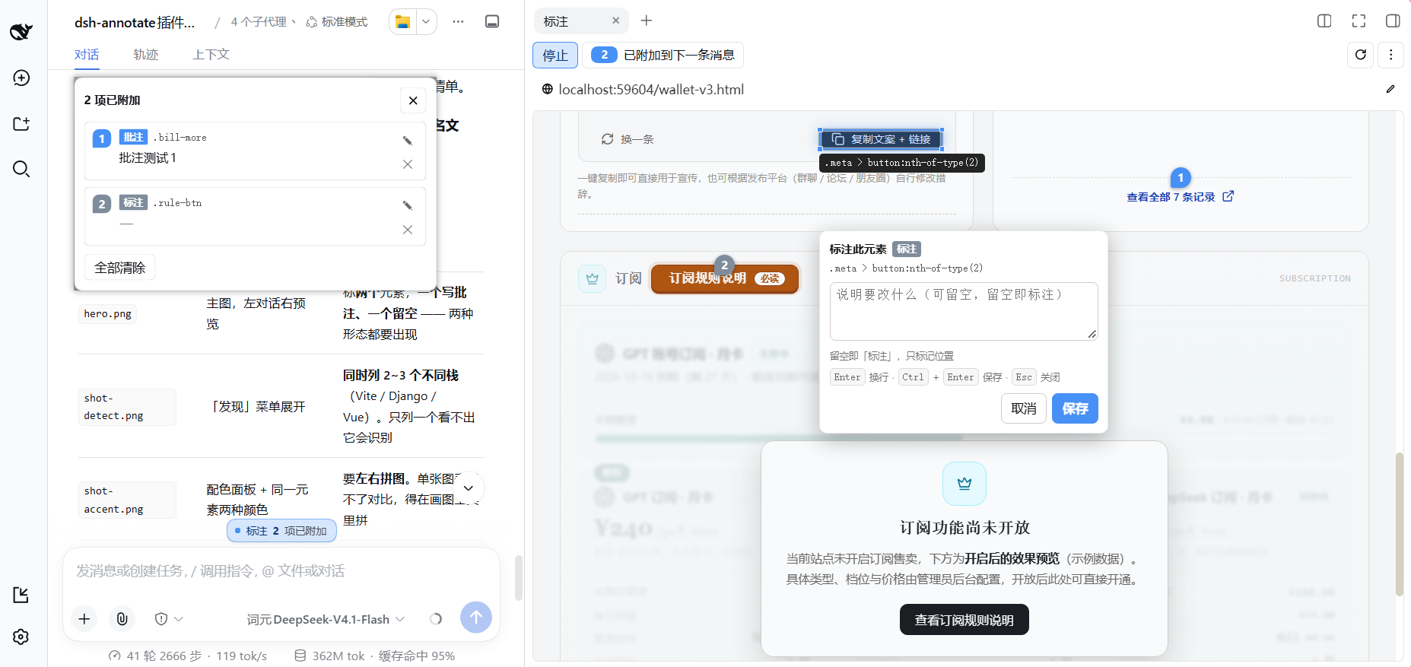Click the scroll-down chevron button in chat
Image resolution: width=1411 pixels, height=667 pixels.
[x=469, y=488]
